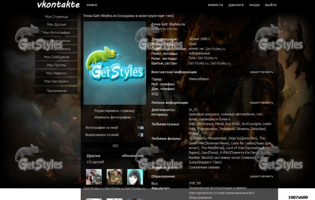Open the 115 друзей list
Screen dimensions: 315x200
click(x=95, y=162)
